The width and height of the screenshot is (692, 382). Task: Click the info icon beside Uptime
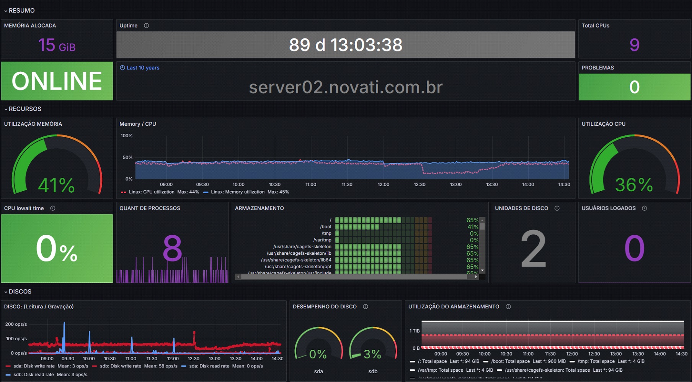[x=146, y=26]
